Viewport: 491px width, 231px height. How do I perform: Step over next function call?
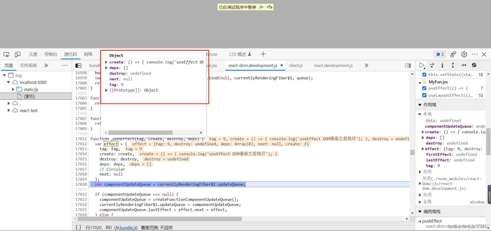tap(432, 65)
